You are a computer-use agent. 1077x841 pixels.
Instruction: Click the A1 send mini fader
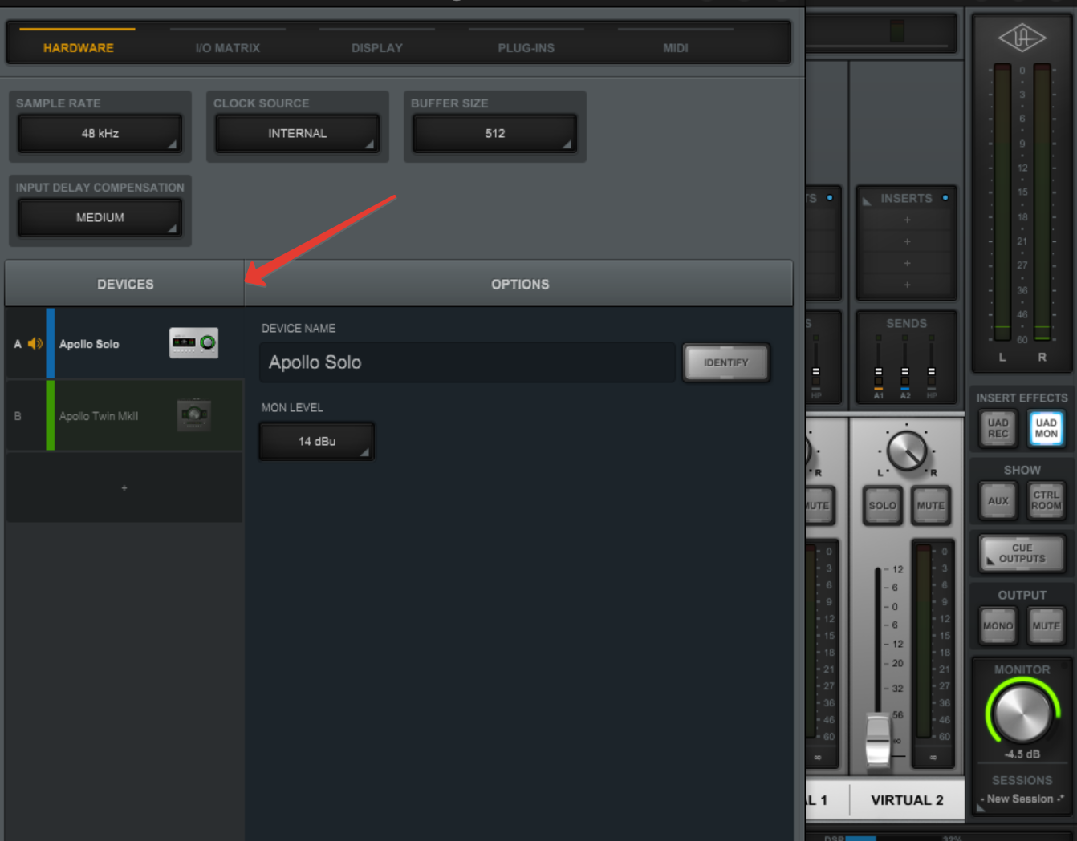point(878,373)
